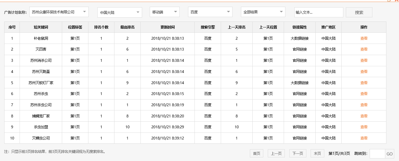Viewport: 399px width, 161px height.
Task: Open 查看 for keyword 灭四害
Action: click(x=364, y=49)
